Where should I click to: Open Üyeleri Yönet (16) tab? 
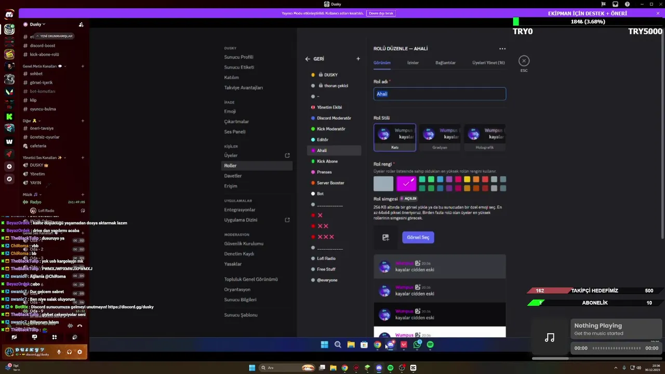coord(488,63)
